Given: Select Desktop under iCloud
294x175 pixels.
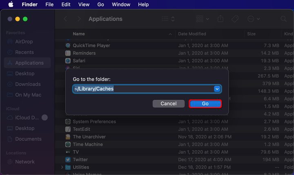Looking at the screenshot, I should point(27,128).
